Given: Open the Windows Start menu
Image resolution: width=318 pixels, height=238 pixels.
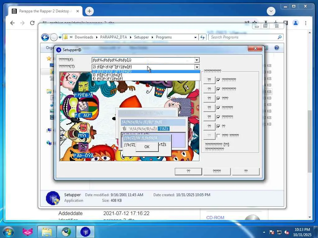Looking at the screenshot, I should coord(8,232).
